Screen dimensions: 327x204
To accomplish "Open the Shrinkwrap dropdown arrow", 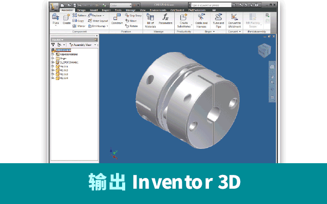I will (x=107, y=26).
